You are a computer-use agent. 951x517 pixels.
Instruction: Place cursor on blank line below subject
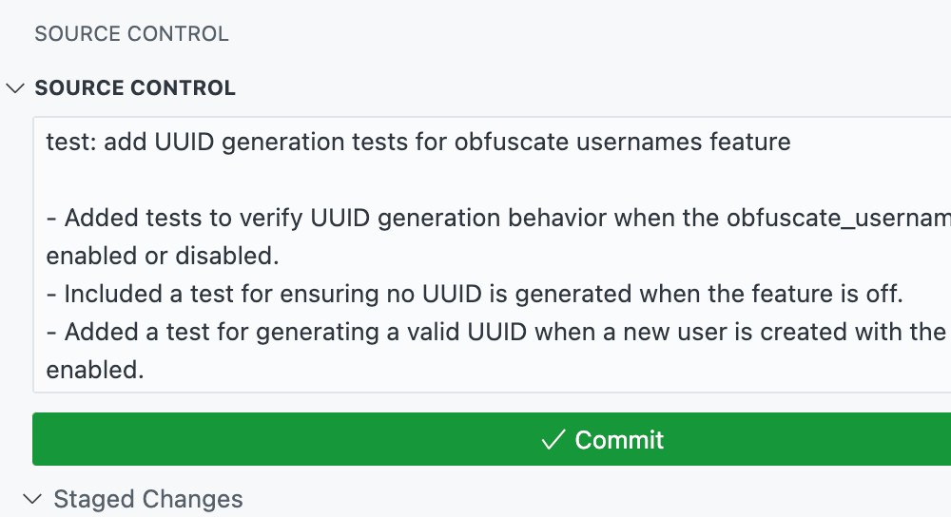tap(380, 181)
